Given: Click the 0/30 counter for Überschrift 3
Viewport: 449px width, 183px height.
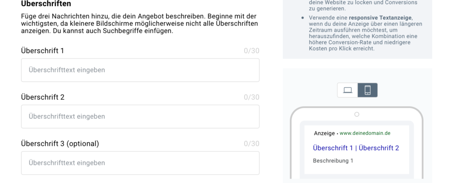Looking at the screenshot, I should click(x=252, y=144).
